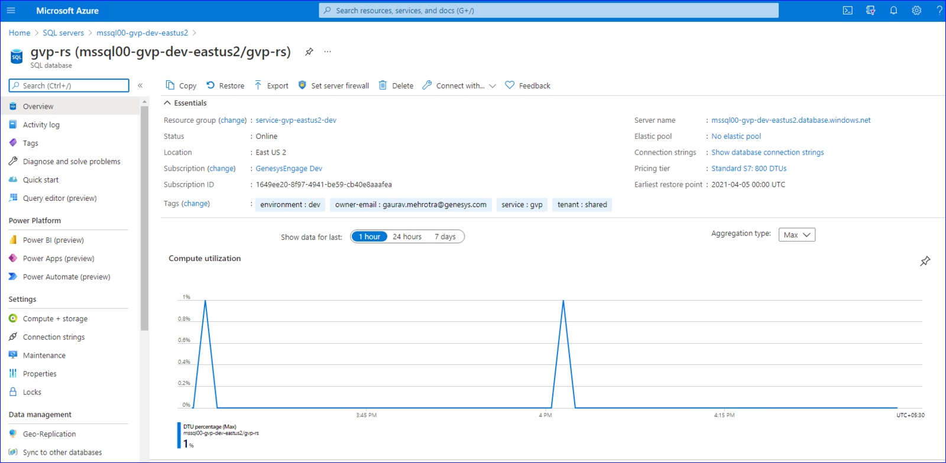This screenshot has height=463, width=946.
Task: Open the Directories and subscriptions filter icon
Action: [871, 11]
